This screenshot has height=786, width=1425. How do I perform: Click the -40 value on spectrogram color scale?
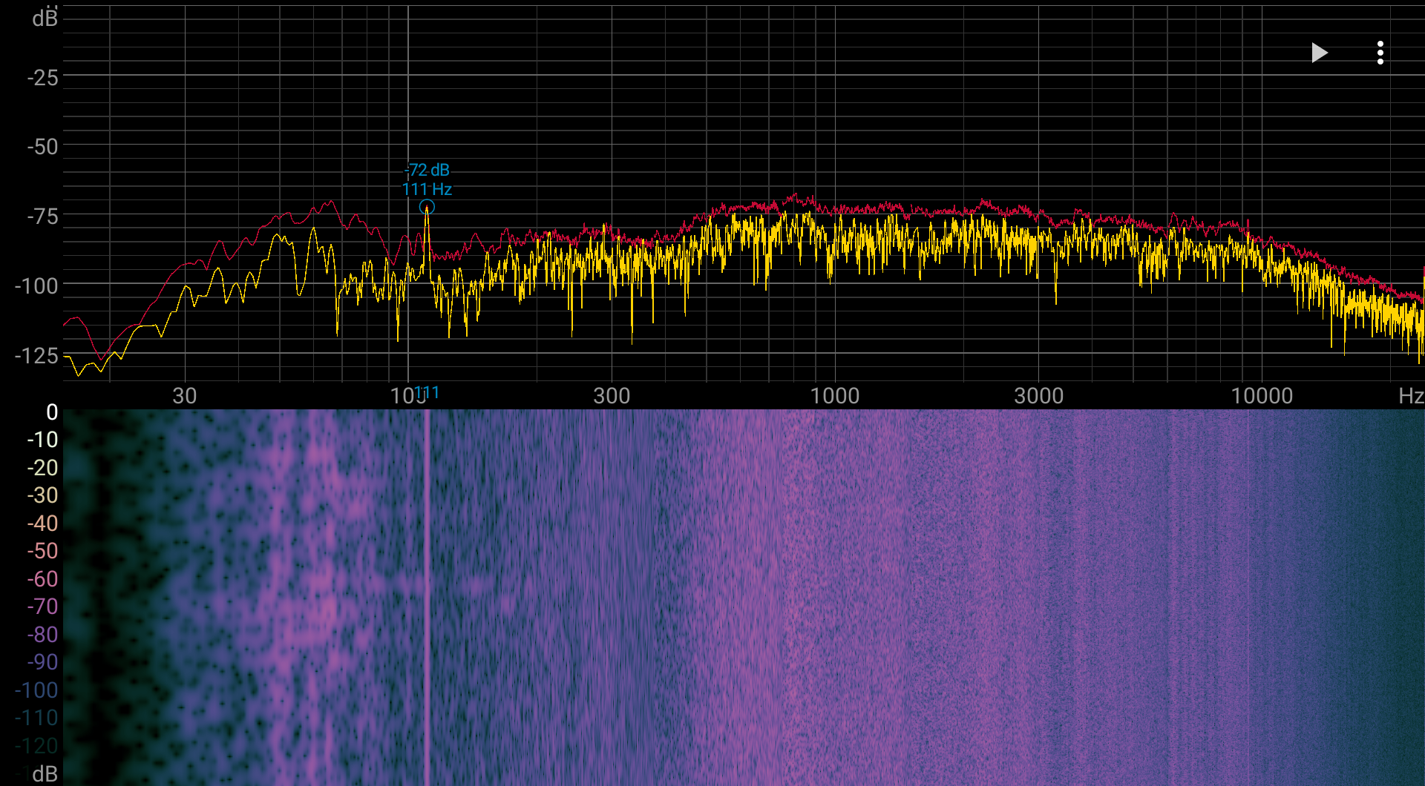click(42, 524)
